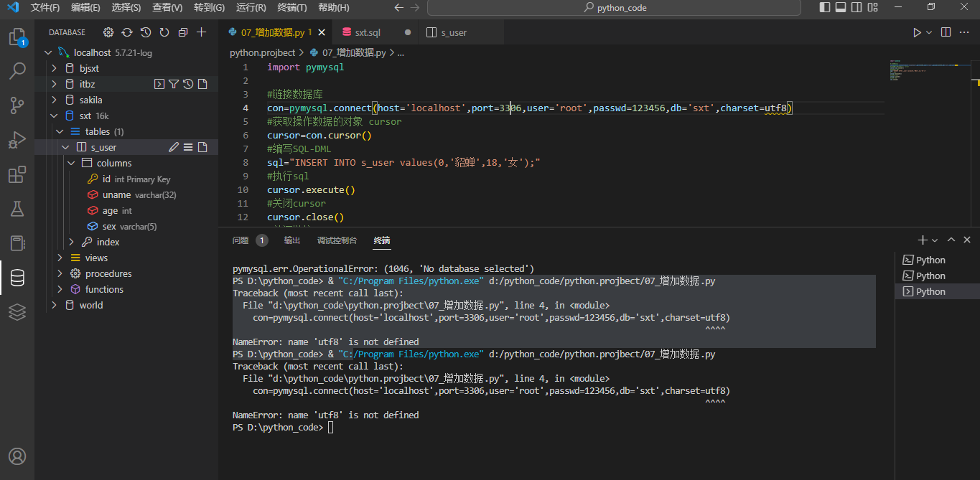Run the Python file
980x480 pixels.
point(917,32)
